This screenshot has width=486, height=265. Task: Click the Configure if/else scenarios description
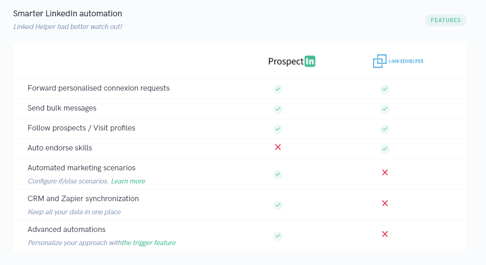(x=68, y=181)
